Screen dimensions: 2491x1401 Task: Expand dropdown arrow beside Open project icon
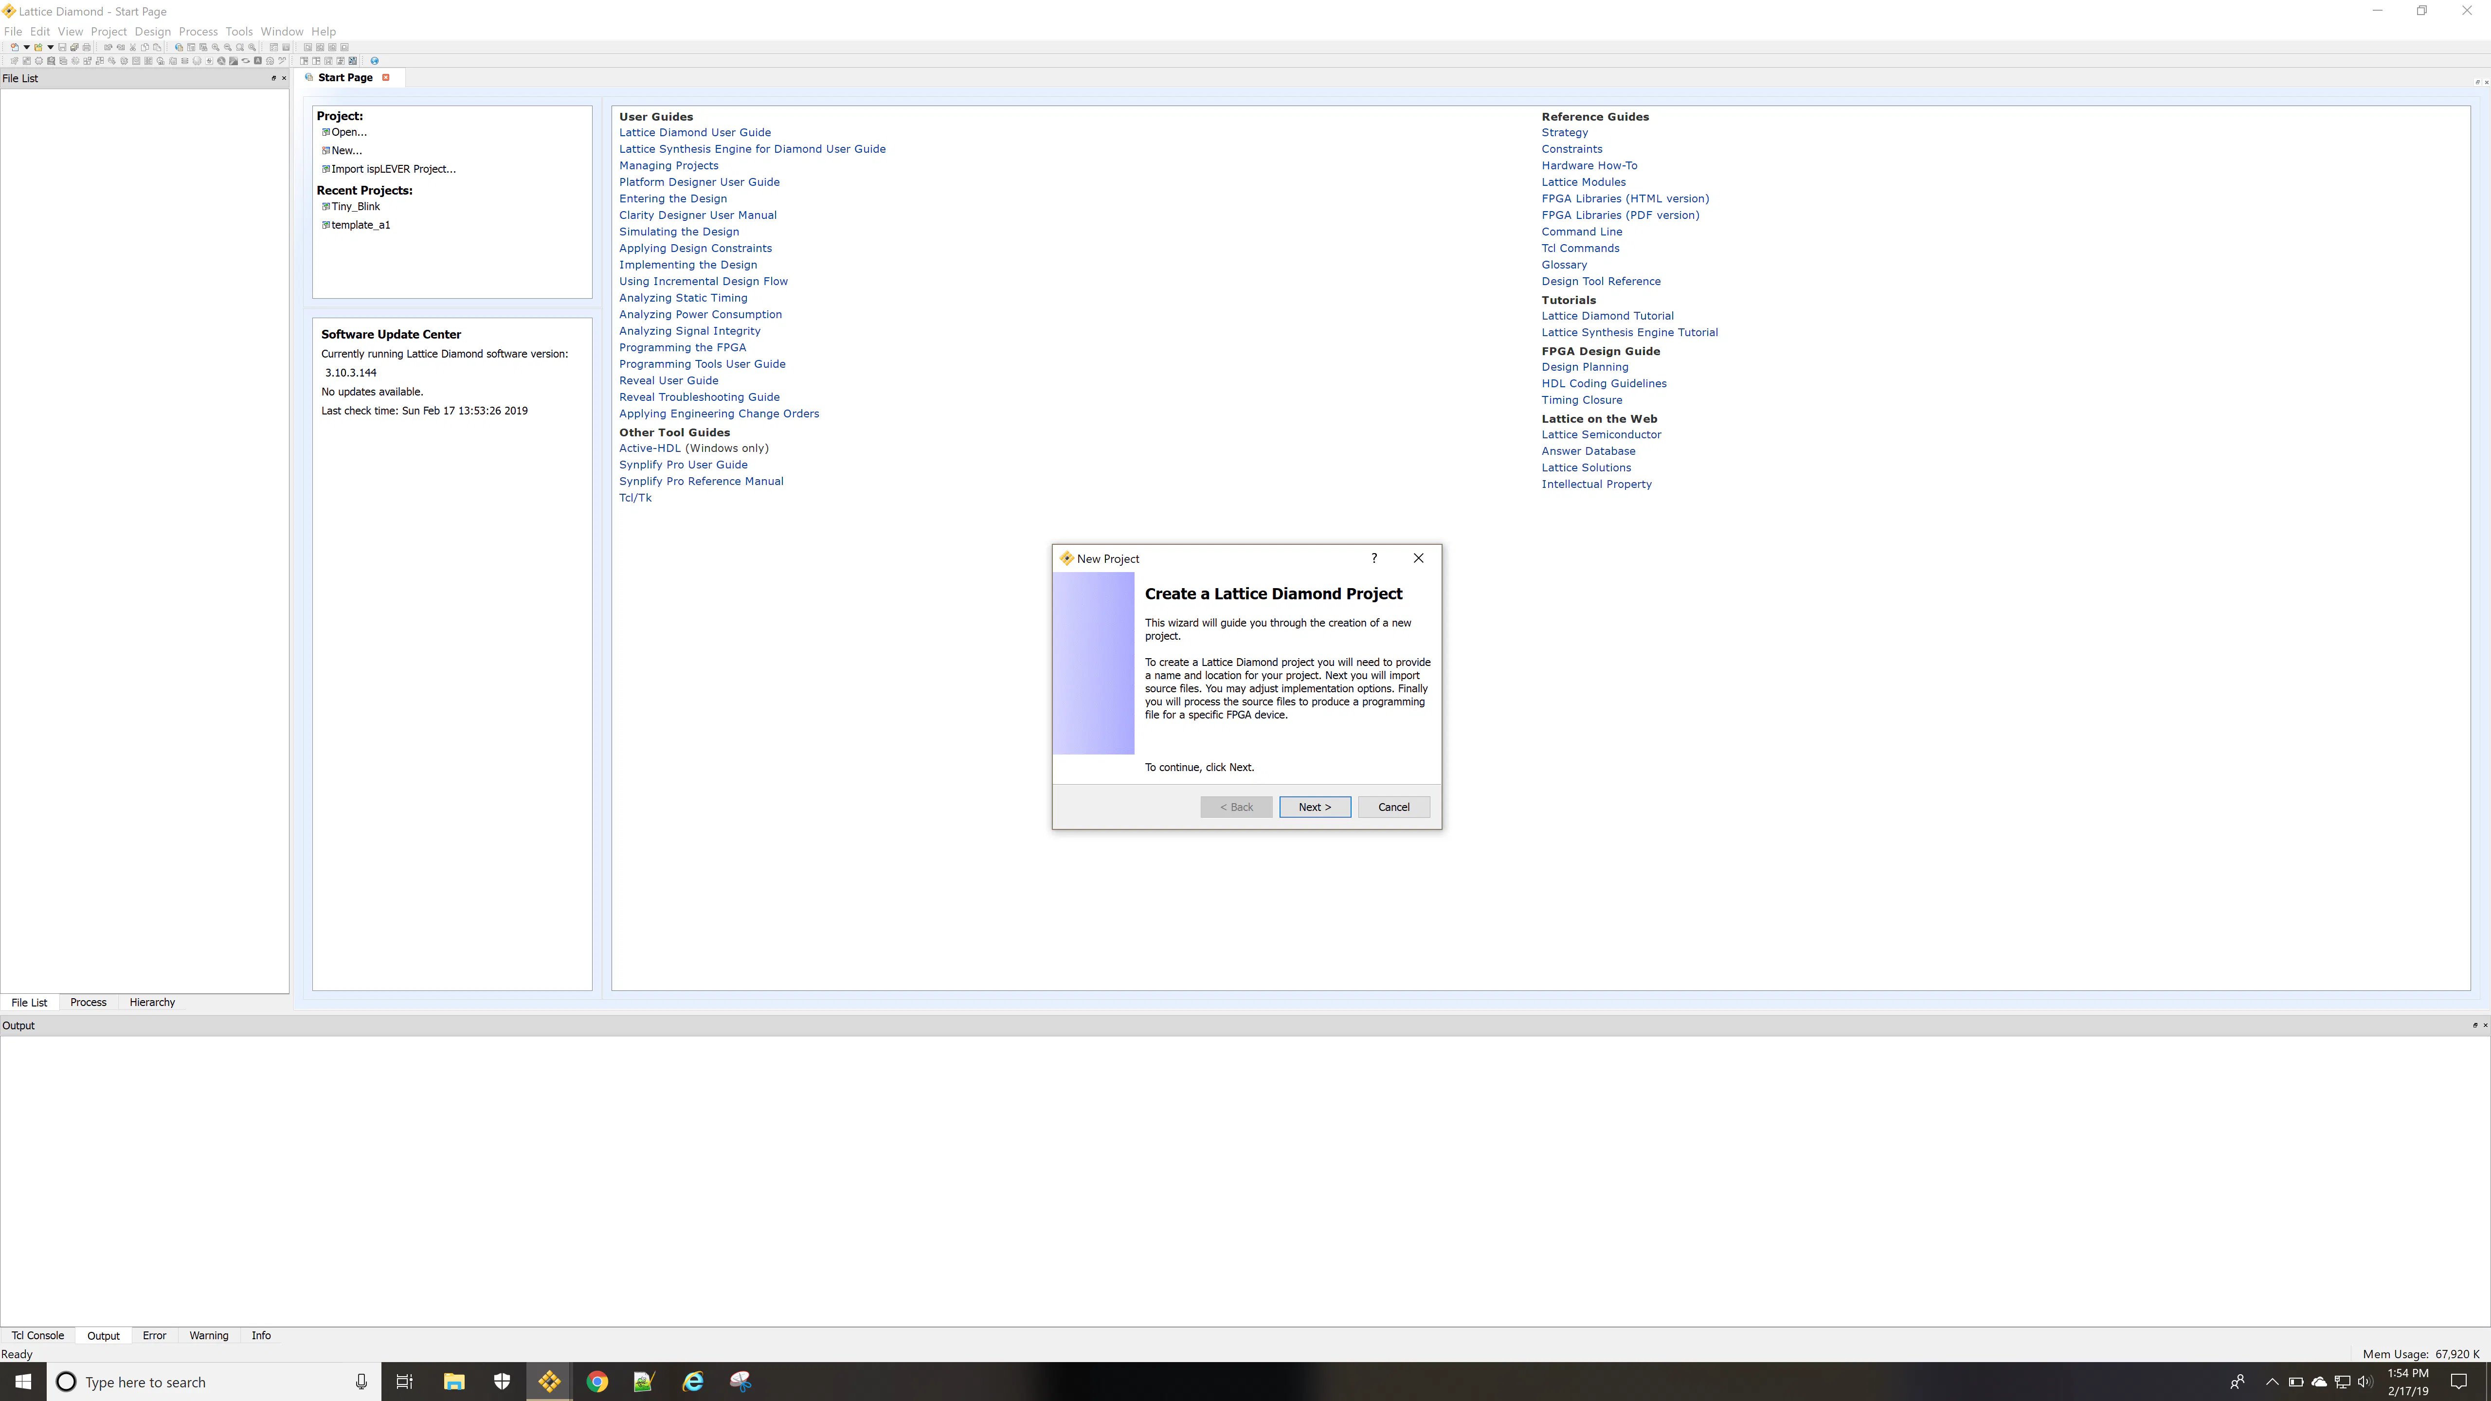pyautogui.click(x=50, y=47)
